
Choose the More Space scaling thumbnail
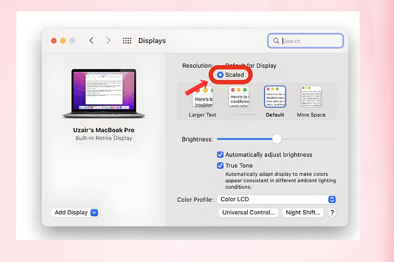311,96
